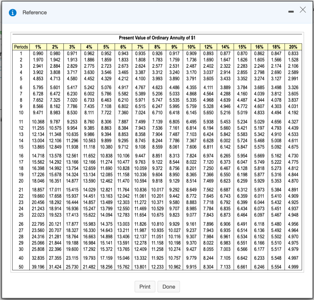Click the value 4.917 in period 6

123,87
